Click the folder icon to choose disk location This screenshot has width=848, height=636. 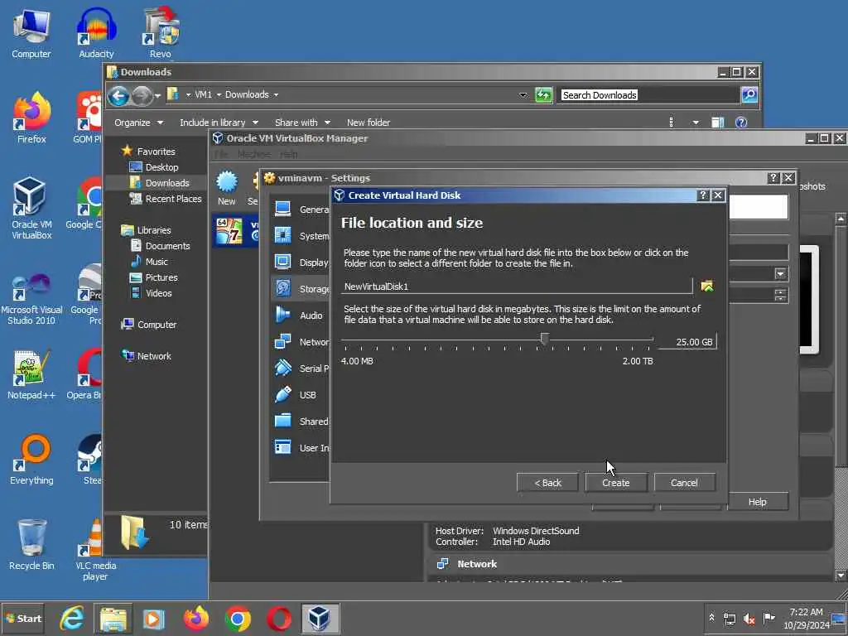click(707, 286)
